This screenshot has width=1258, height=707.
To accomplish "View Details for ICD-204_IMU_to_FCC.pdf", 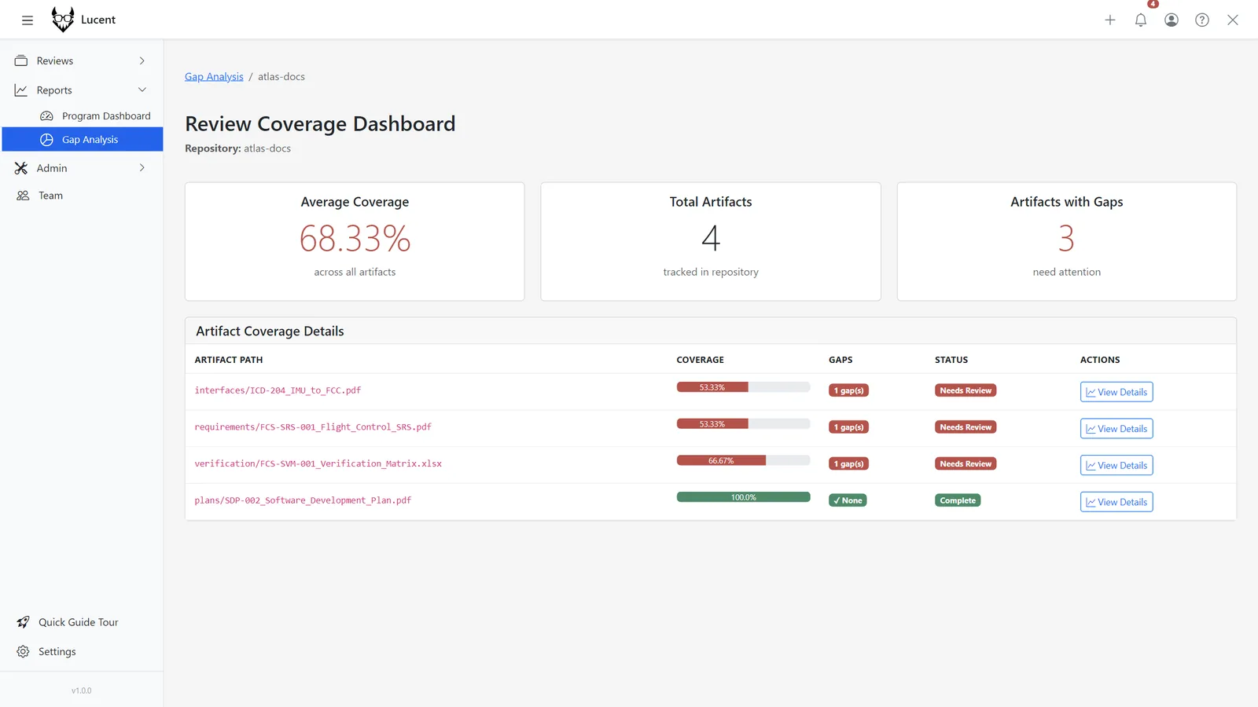I will [1116, 392].
